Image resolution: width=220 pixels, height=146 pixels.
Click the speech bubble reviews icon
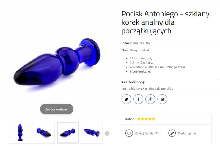click(129, 133)
